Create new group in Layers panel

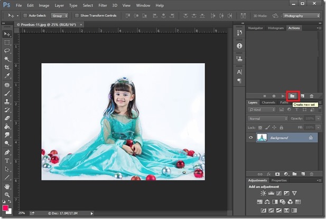294,174
